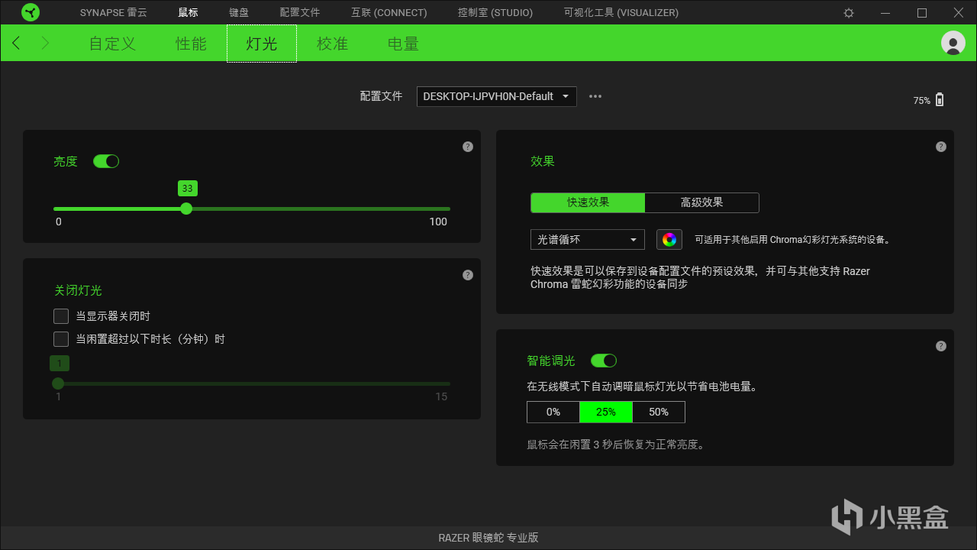
Task: Go back with the left arrow
Action: coord(17,43)
